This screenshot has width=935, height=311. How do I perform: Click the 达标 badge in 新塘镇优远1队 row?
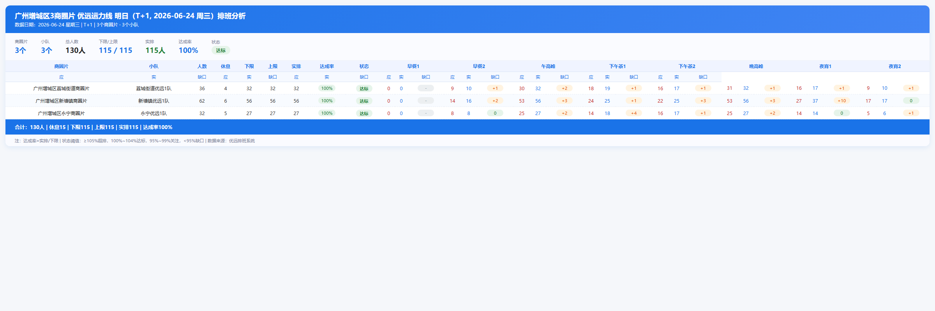364,101
